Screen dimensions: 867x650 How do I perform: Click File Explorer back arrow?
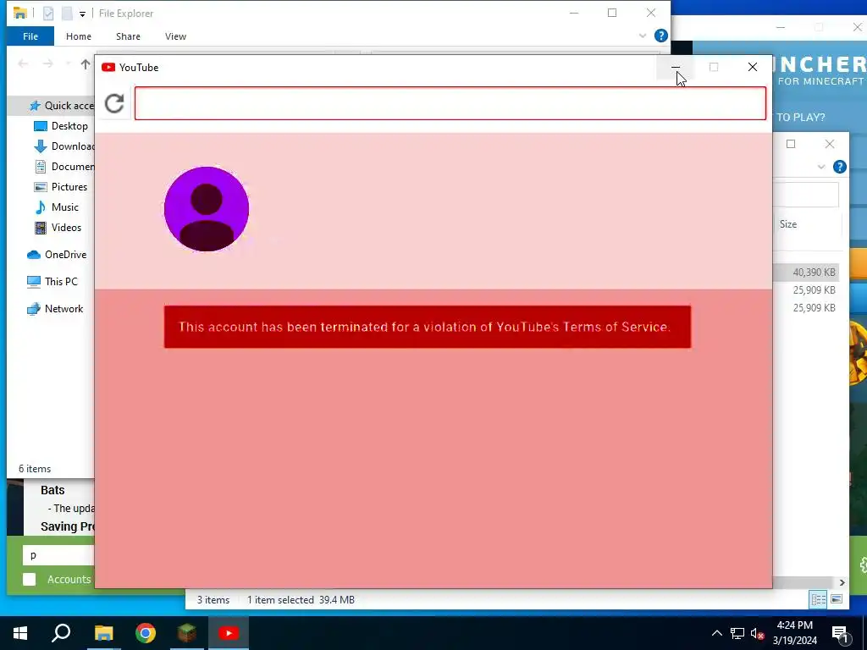point(23,64)
